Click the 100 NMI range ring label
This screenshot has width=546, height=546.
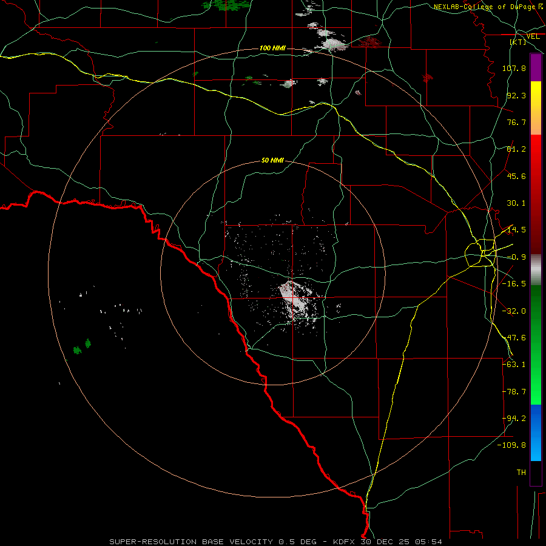[x=272, y=48]
